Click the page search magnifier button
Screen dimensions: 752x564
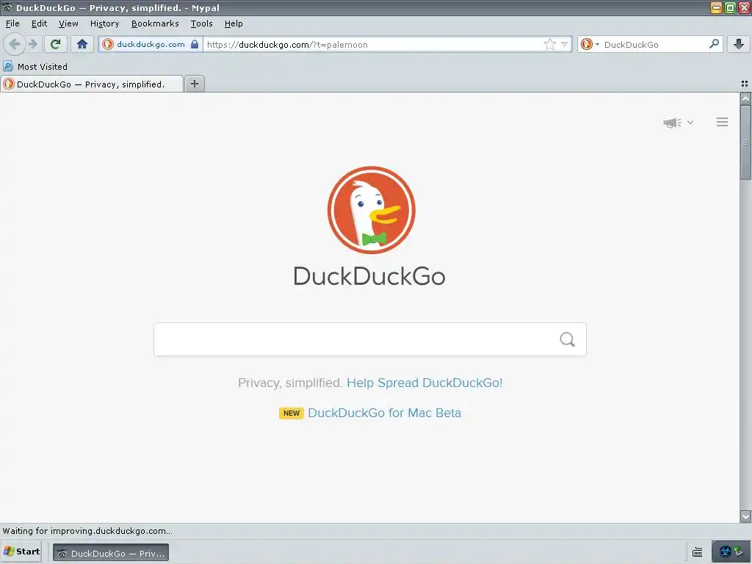pyautogui.click(x=568, y=339)
